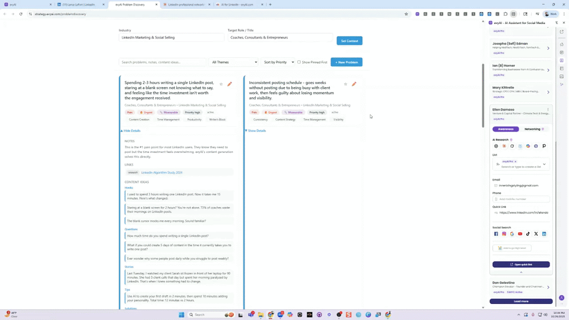This screenshot has width=569, height=320.
Task: Open LinkedIn Algorithm Study 2024 link
Action: tap(162, 173)
